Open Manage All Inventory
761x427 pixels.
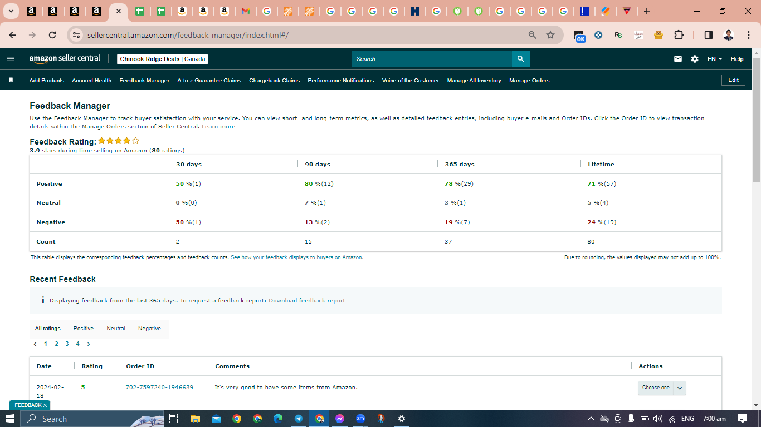pyautogui.click(x=474, y=81)
